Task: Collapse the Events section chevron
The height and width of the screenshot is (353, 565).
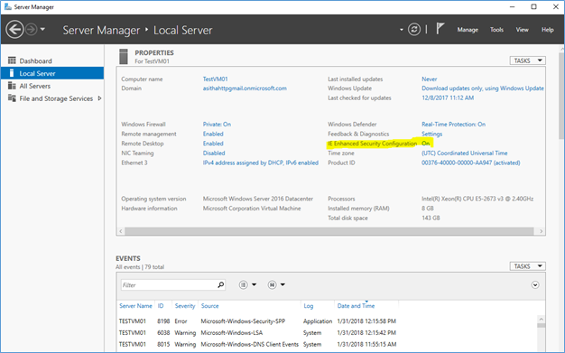Action: (x=535, y=285)
